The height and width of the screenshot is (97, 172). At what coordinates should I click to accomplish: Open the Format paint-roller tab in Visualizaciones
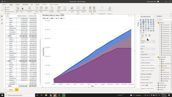(x=146, y=35)
